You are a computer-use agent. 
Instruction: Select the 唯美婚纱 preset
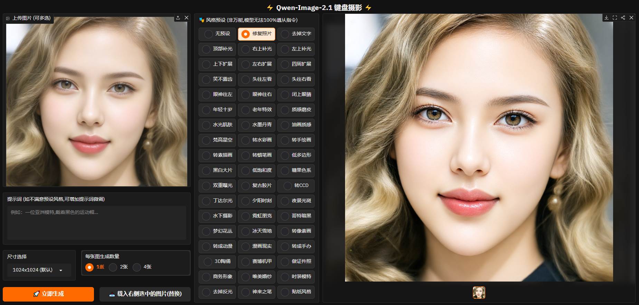click(257, 277)
